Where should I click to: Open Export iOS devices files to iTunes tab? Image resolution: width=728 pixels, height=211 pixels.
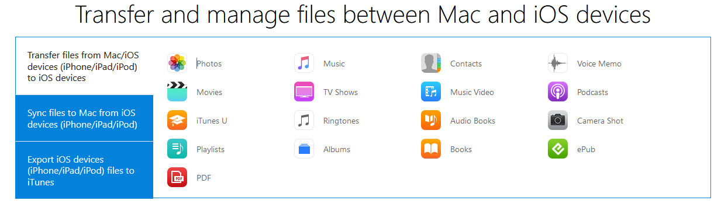84,170
